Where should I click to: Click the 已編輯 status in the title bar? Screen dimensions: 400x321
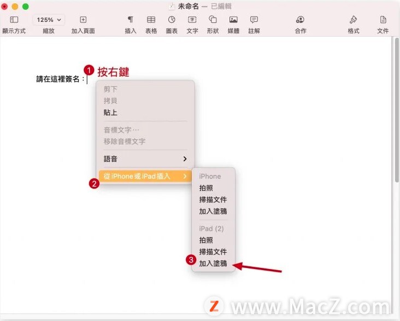[x=221, y=7]
